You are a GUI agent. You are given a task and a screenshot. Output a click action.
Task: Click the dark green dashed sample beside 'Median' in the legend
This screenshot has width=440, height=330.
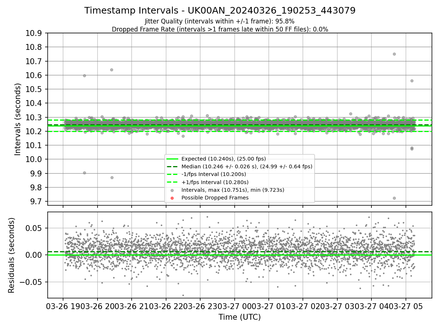coord(172,167)
